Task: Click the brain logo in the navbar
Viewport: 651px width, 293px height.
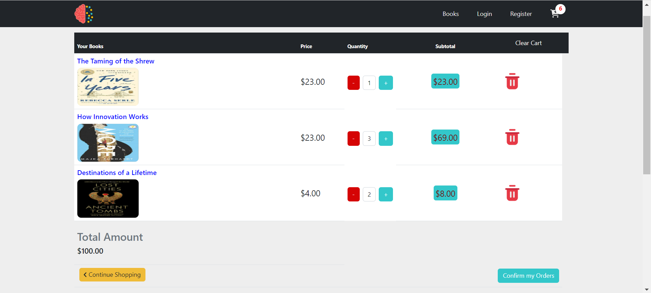Action: [x=84, y=14]
